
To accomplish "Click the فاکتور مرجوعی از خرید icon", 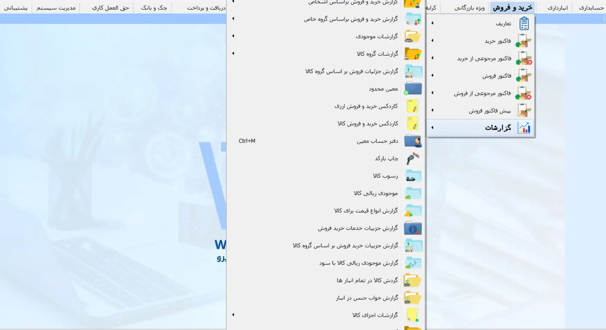I will 524,58.
